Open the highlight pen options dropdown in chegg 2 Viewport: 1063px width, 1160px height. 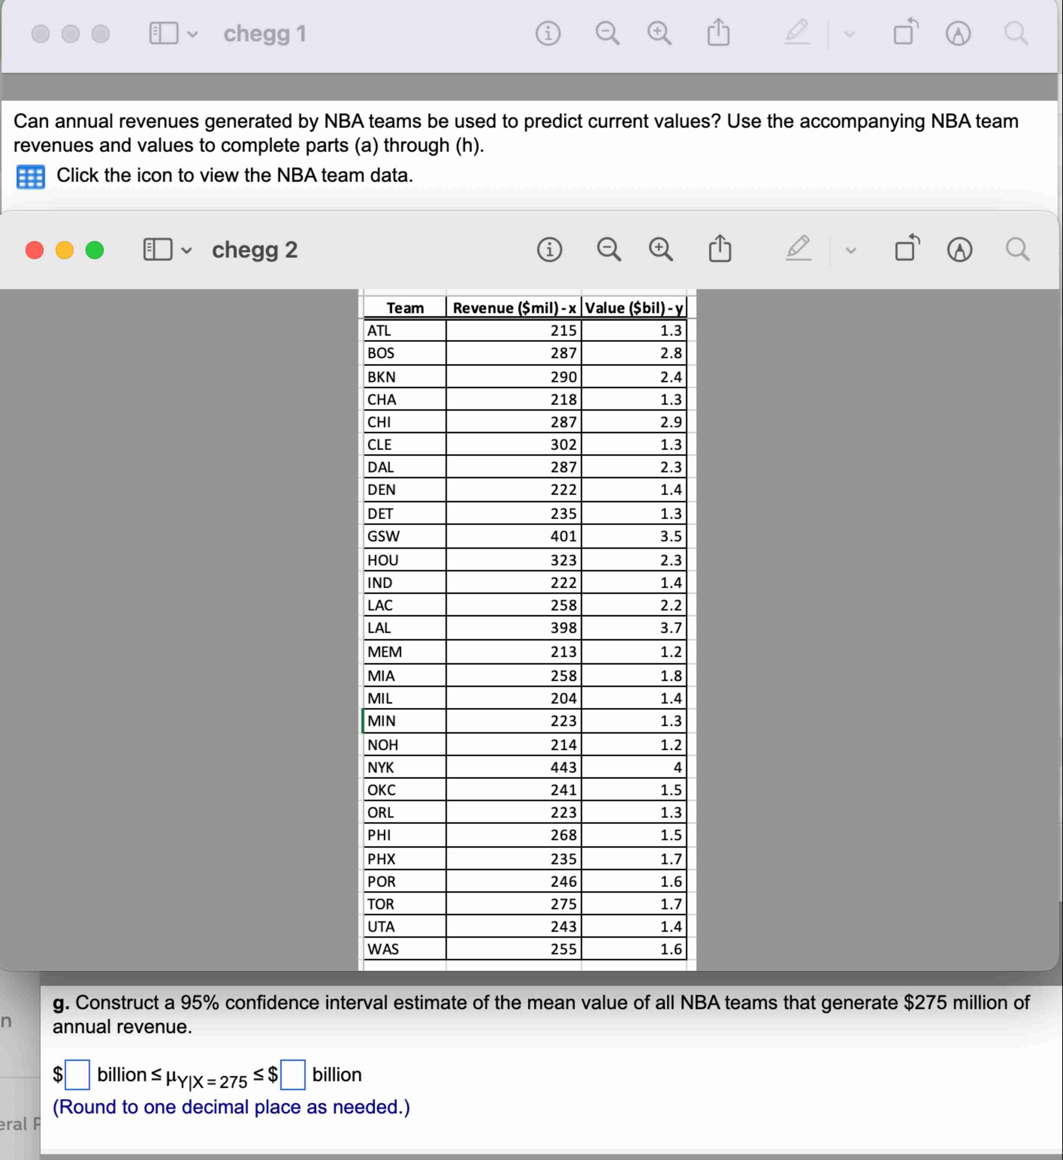[x=851, y=251]
